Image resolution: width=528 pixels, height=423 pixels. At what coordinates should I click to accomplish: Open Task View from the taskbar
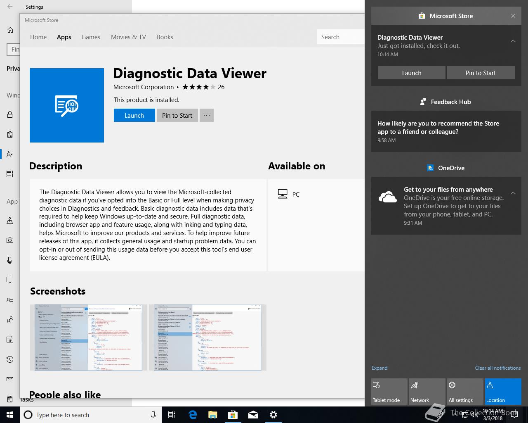[172, 415]
